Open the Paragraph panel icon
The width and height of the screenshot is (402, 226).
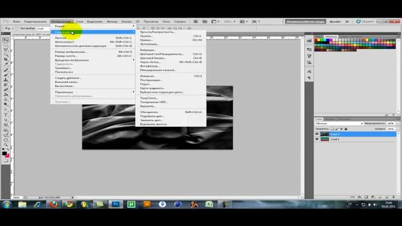309,78
